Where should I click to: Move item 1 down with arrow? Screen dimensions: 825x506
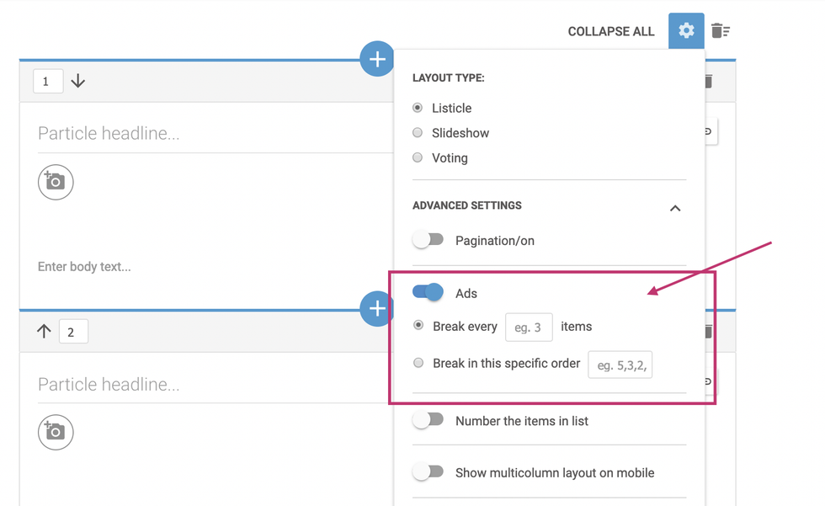[x=78, y=82]
